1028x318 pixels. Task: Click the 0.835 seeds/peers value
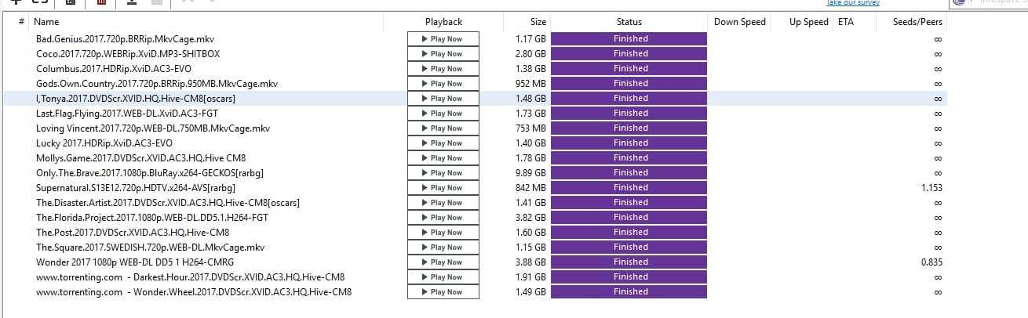pyautogui.click(x=931, y=262)
